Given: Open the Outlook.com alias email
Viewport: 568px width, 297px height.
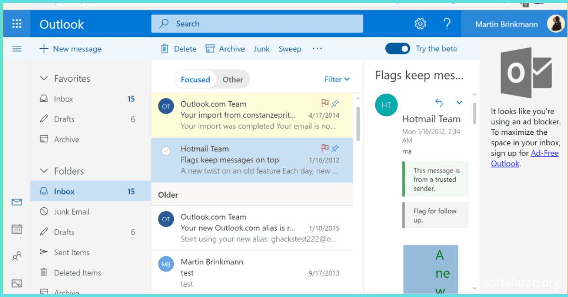Looking at the screenshot, I should [252, 228].
